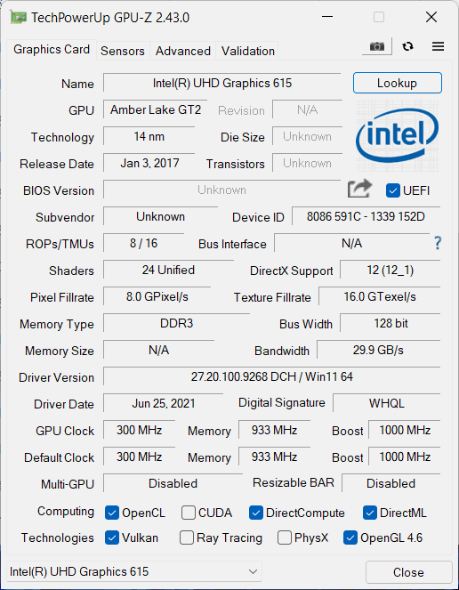Switch to the Sensors tab
The image size is (459, 590).
click(122, 51)
